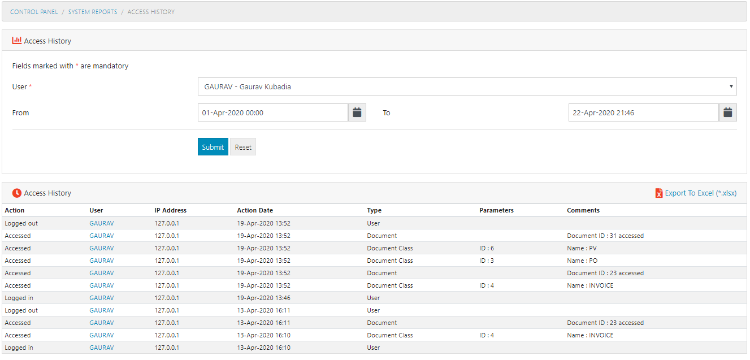Click GAURAV link in the last Logged in row
This screenshot has height=360, width=750.
coord(102,348)
